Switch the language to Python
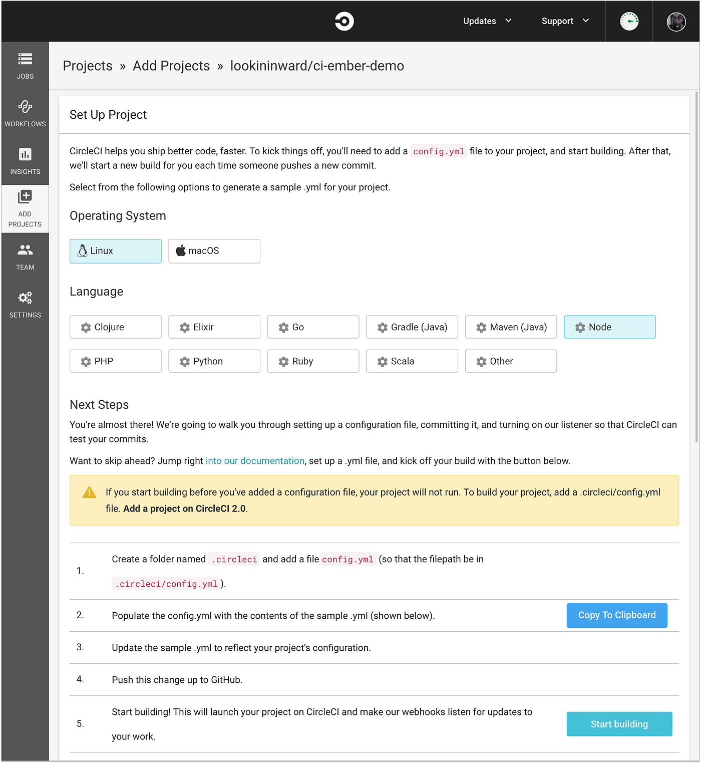The width and height of the screenshot is (701, 763). pos(214,361)
